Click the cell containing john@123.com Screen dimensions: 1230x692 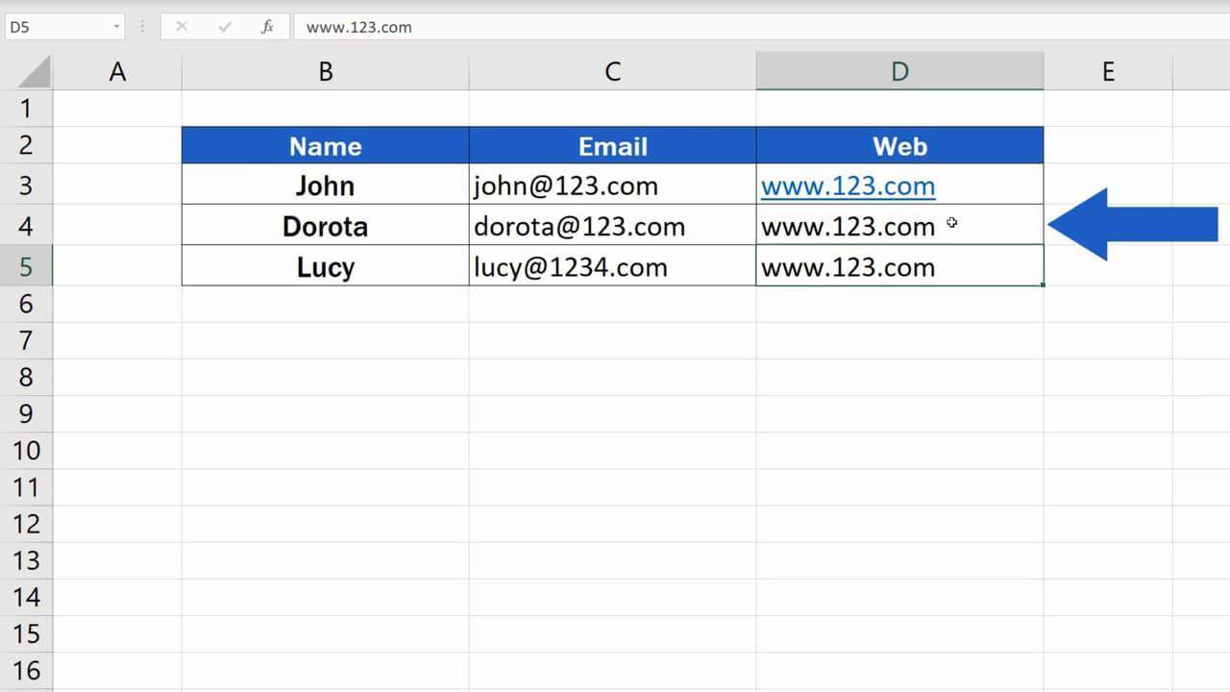(x=565, y=185)
